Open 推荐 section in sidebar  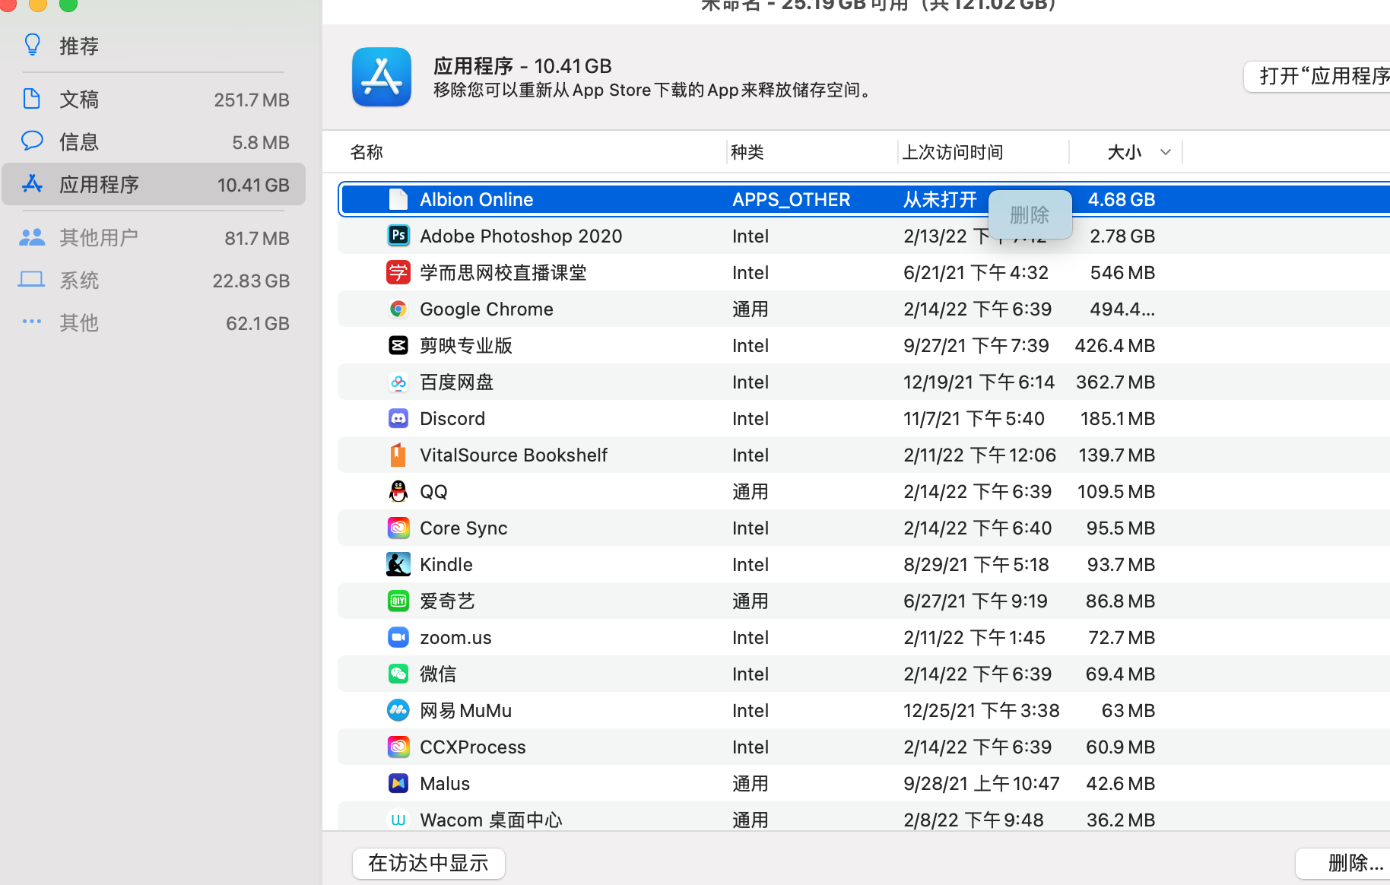click(79, 46)
